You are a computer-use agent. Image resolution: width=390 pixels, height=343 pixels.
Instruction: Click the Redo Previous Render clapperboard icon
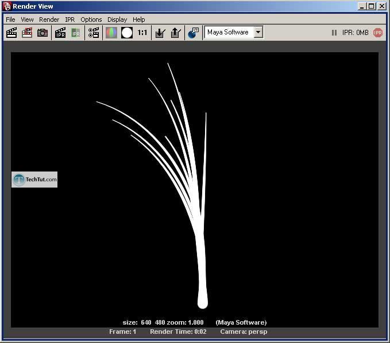point(11,33)
